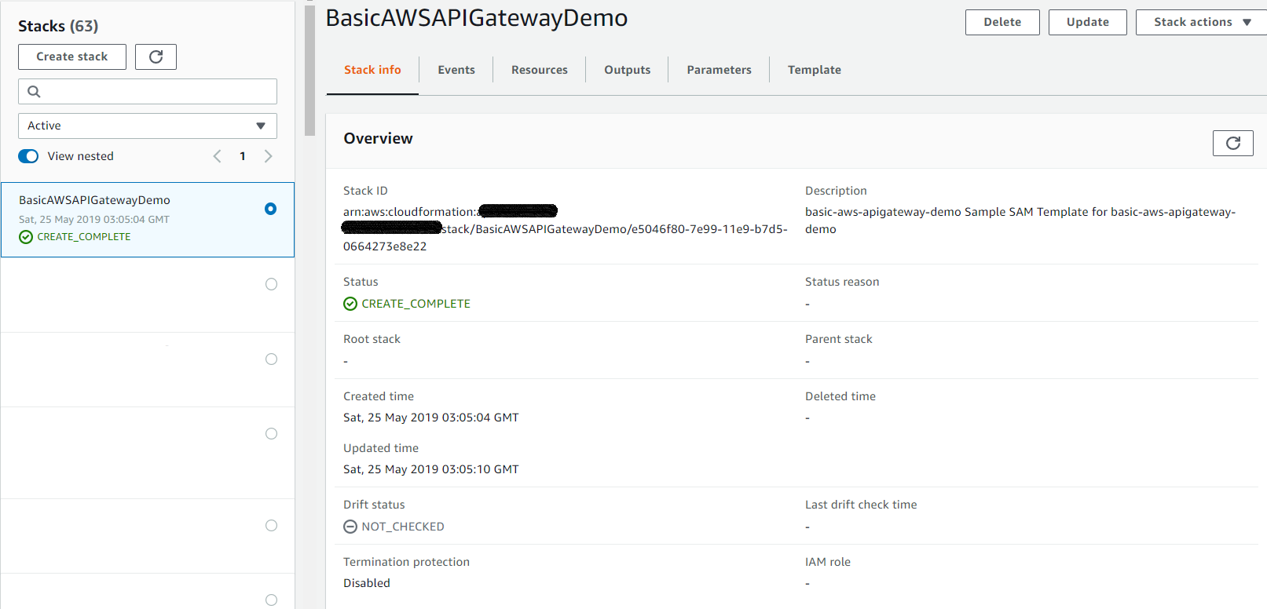Click the green check icon beside Status CREATE_COMPLETE
The height and width of the screenshot is (609, 1267).
[350, 304]
